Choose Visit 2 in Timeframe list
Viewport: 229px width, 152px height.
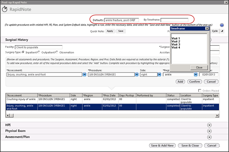(x=176, y=41)
